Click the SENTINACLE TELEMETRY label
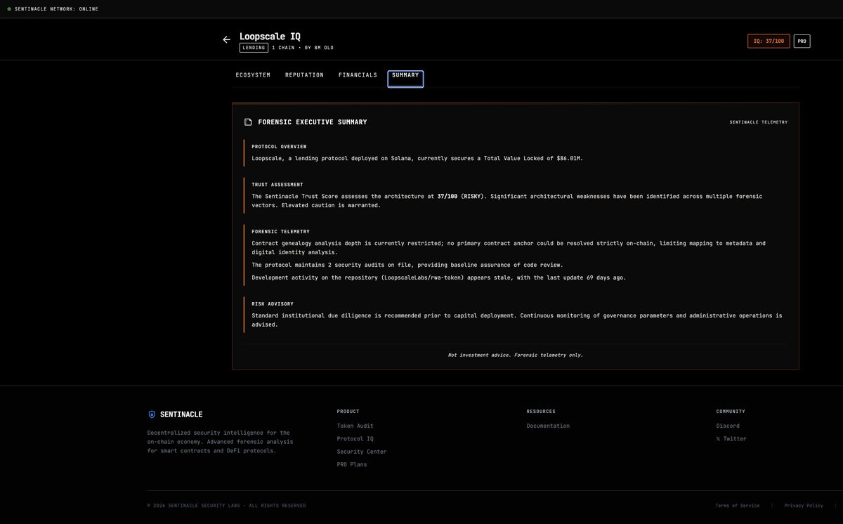 [x=758, y=121]
